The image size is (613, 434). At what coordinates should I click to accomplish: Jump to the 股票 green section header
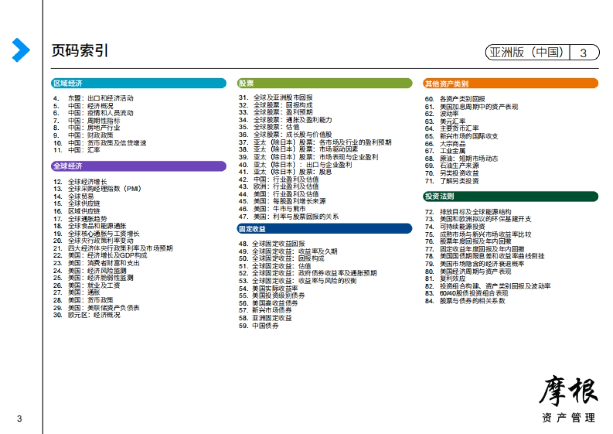click(324, 83)
